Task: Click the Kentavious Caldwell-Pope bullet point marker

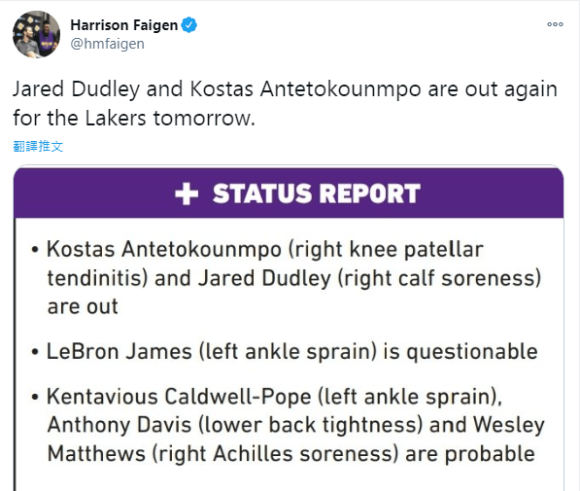Action: 35,397
